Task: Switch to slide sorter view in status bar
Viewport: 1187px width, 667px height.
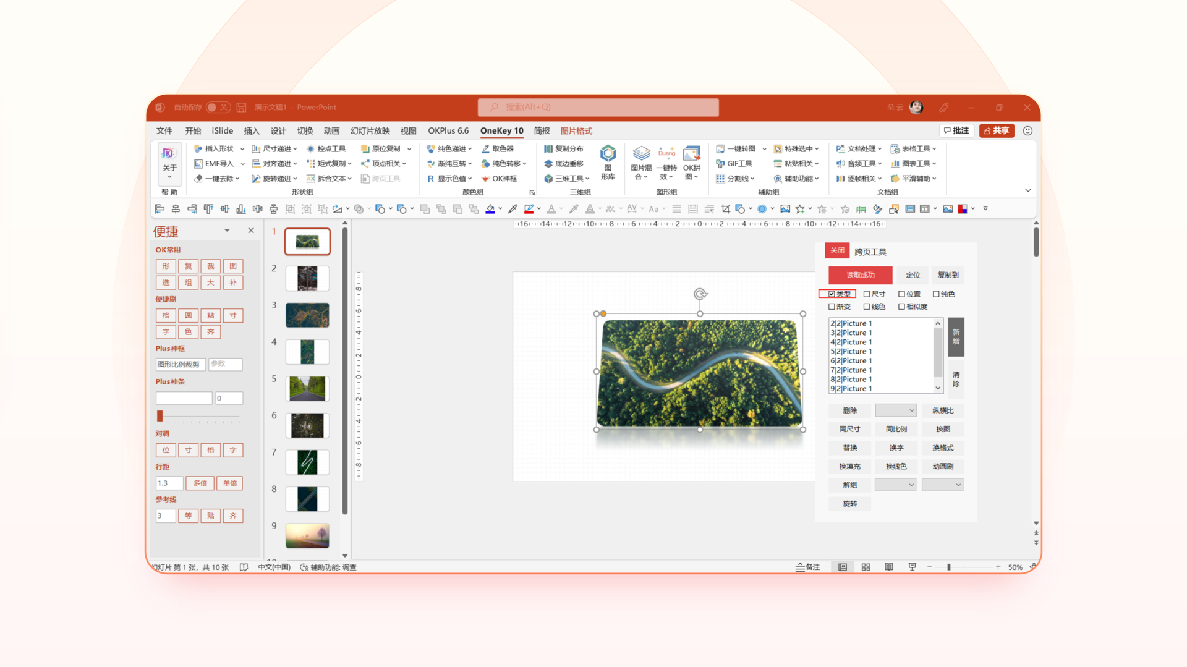Action: pyautogui.click(x=866, y=567)
